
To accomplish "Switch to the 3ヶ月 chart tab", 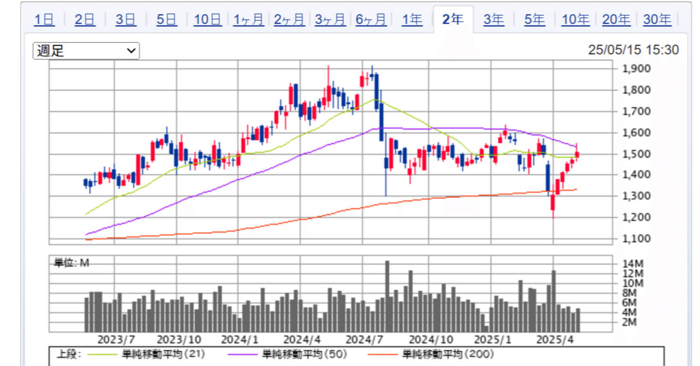I will click(x=330, y=20).
